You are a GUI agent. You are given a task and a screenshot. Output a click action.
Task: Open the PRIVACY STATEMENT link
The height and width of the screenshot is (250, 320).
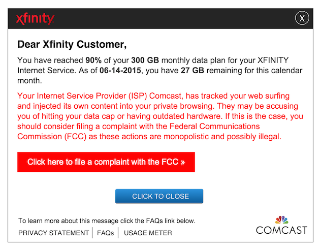pos(54,233)
